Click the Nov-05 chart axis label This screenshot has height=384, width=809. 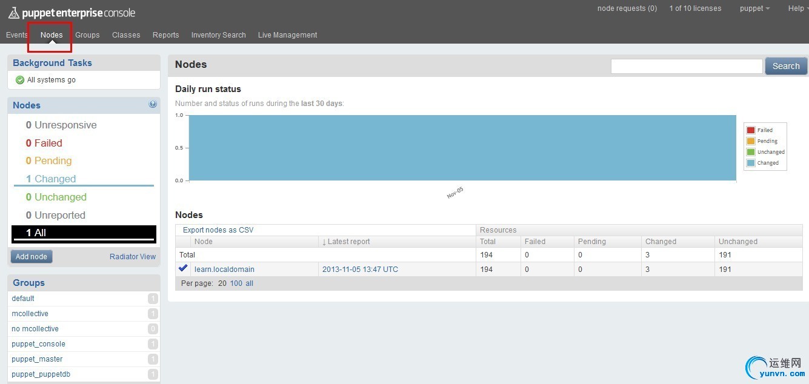[455, 193]
